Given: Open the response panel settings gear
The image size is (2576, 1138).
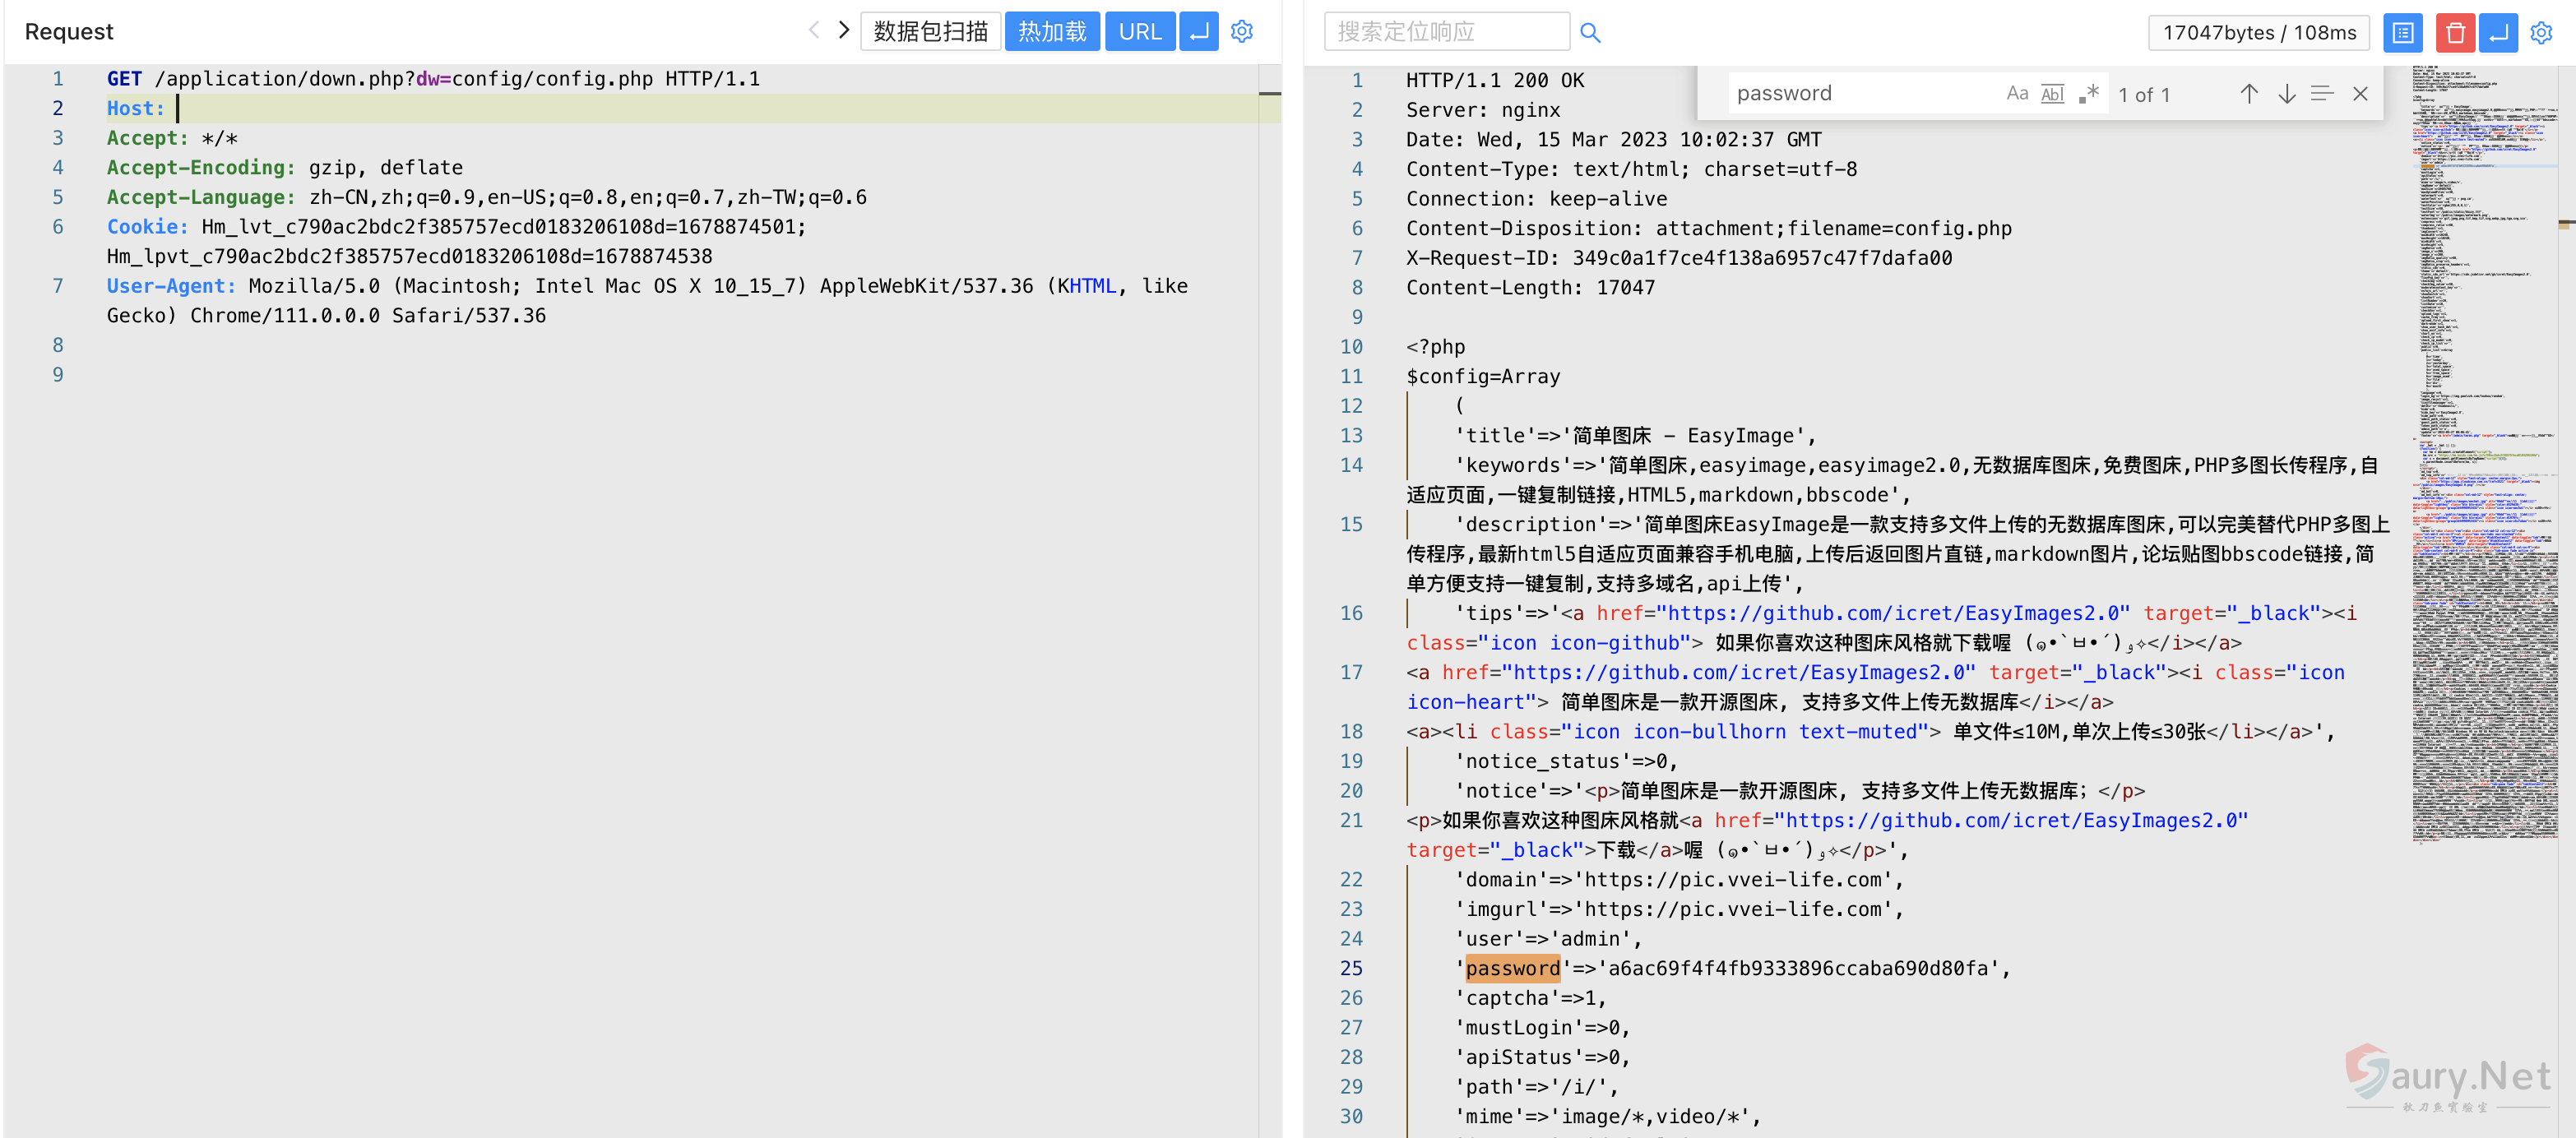Looking at the screenshot, I should tap(2541, 33).
